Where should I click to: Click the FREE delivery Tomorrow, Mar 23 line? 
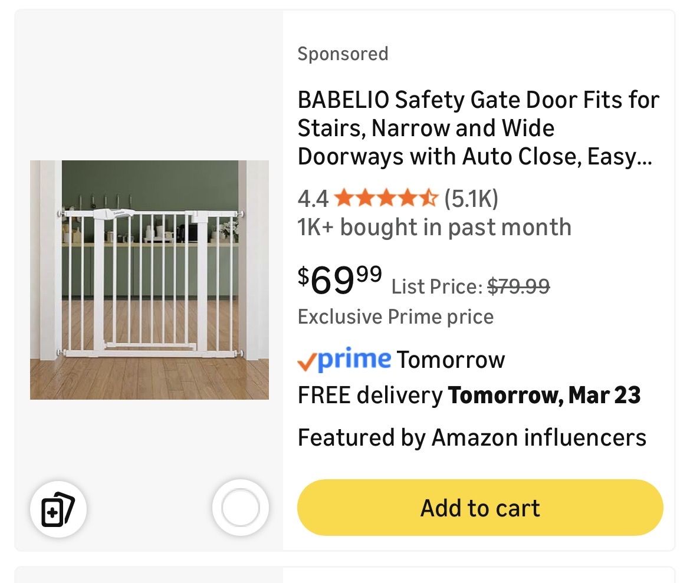469,395
